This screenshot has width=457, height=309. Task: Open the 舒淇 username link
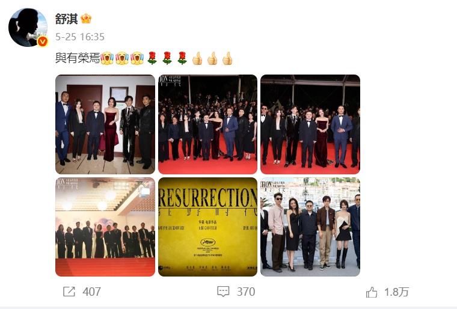(67, 19)
